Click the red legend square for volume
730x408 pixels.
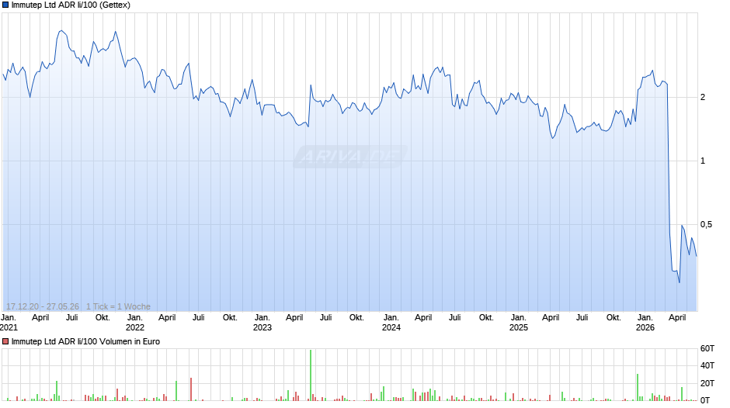pos(5,341)
